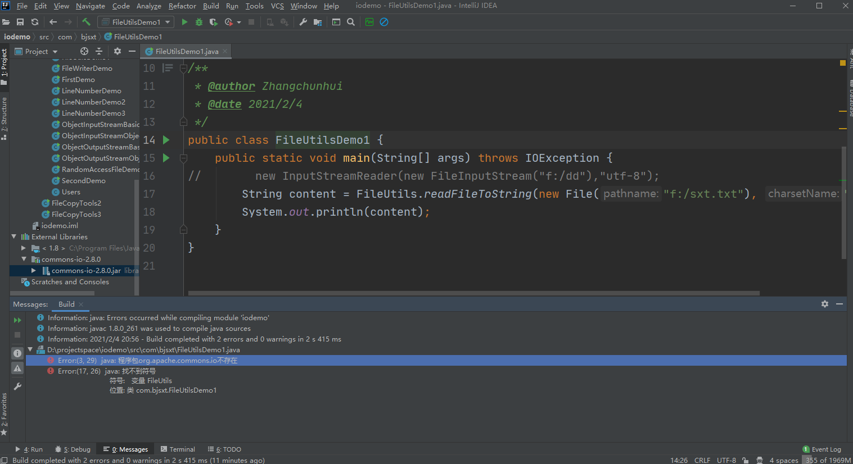Open run configuration FileUtilsDemo1 dropdown
The height and width of the screenshot is (464, 853).
[x=136, y=22]
